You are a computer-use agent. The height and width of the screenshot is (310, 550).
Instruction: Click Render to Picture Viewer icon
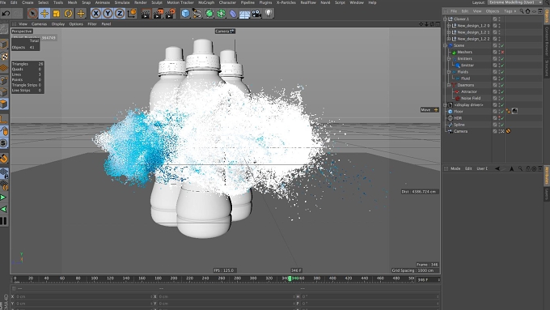coord(158,14)
